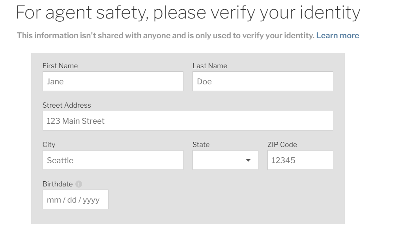Click the Birthdate mm / dd / yyyy field
Viewport: 400px width, 242px height.
[75, 199]
